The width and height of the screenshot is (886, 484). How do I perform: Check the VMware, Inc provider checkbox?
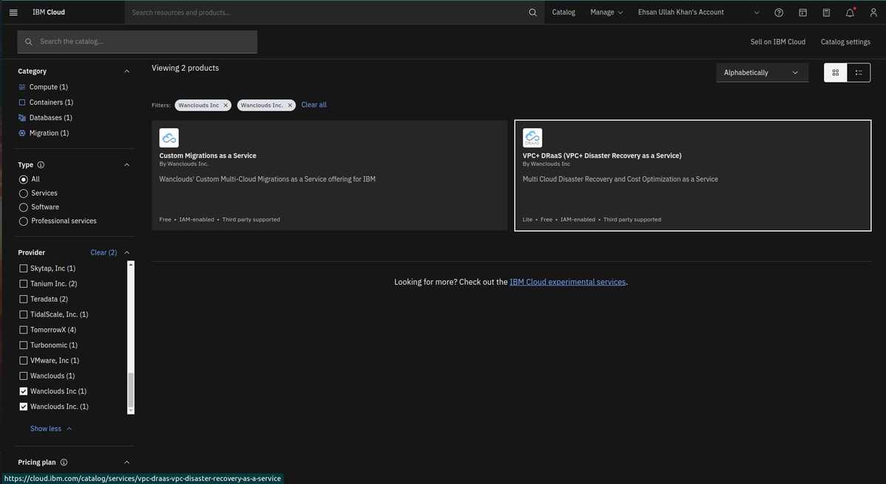(24, 361)
